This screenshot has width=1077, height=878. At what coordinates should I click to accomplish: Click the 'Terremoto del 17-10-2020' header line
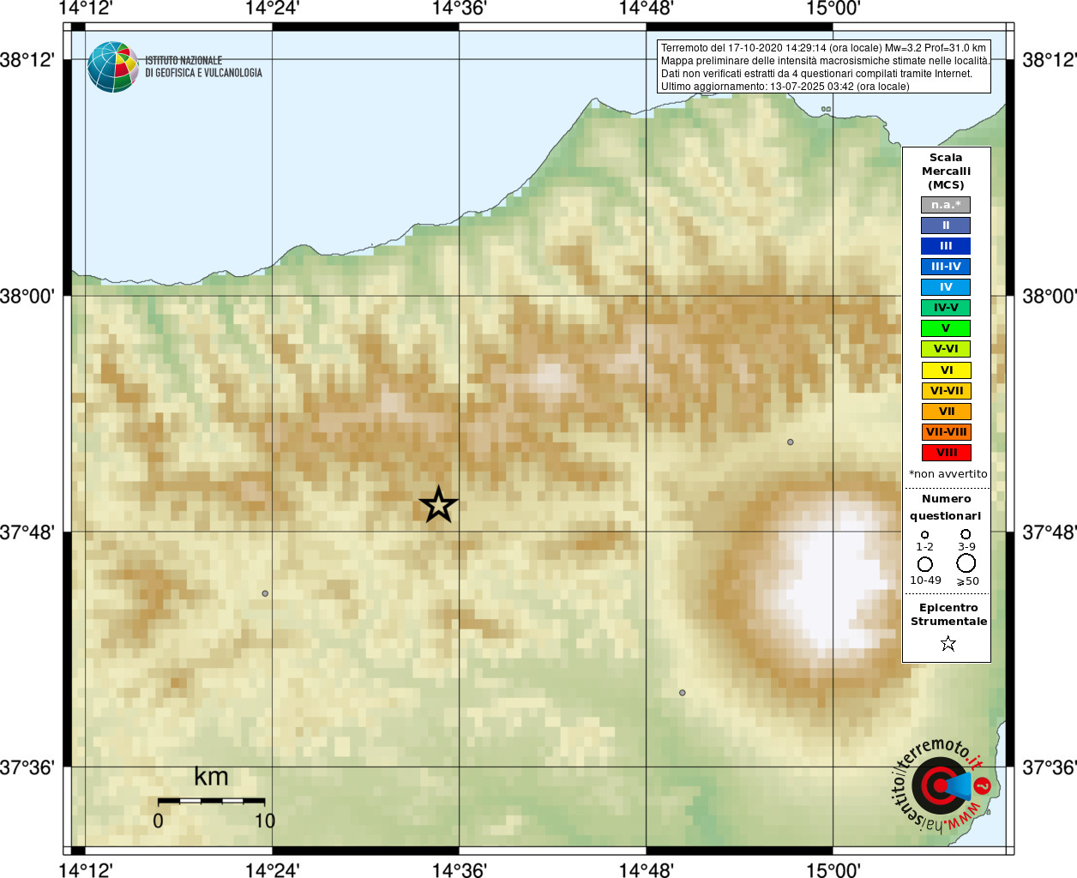point(823,48)
